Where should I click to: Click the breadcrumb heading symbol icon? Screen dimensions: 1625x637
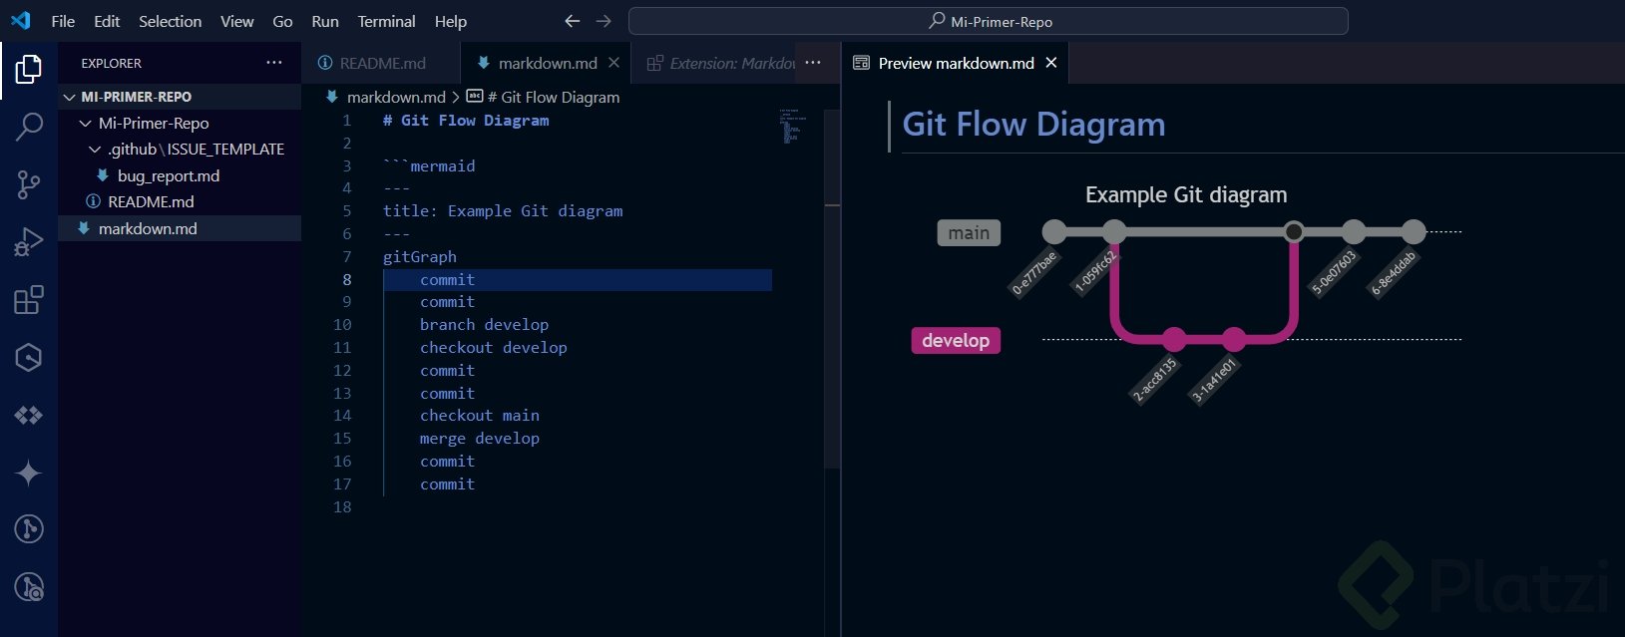click(x=475, y=97)
